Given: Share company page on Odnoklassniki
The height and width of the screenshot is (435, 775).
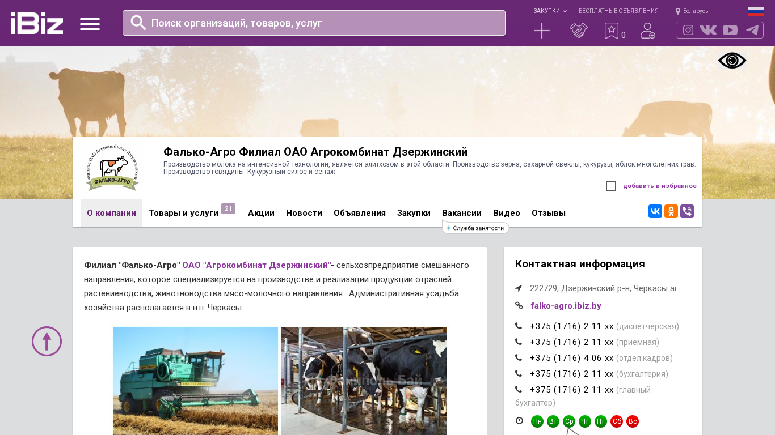Looking at the screenshot, I should pyautogui.click(x=671, y=211).
